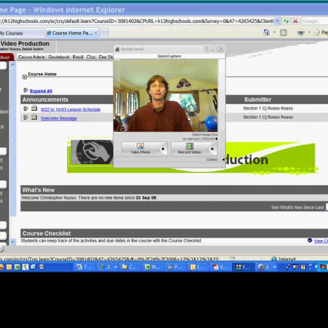The image size is (328, 328).
Task: Click the Refresh page icon in Internet Explorer
Action: 286,21
